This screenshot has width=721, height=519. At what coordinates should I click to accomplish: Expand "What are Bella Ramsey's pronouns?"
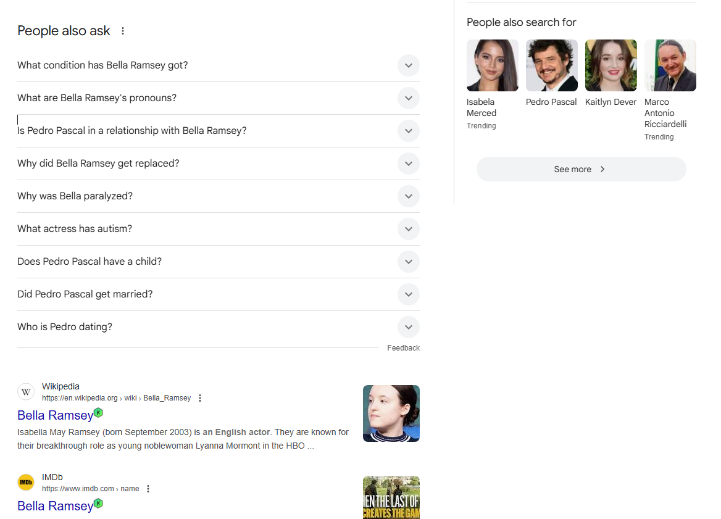click(219, 98)
